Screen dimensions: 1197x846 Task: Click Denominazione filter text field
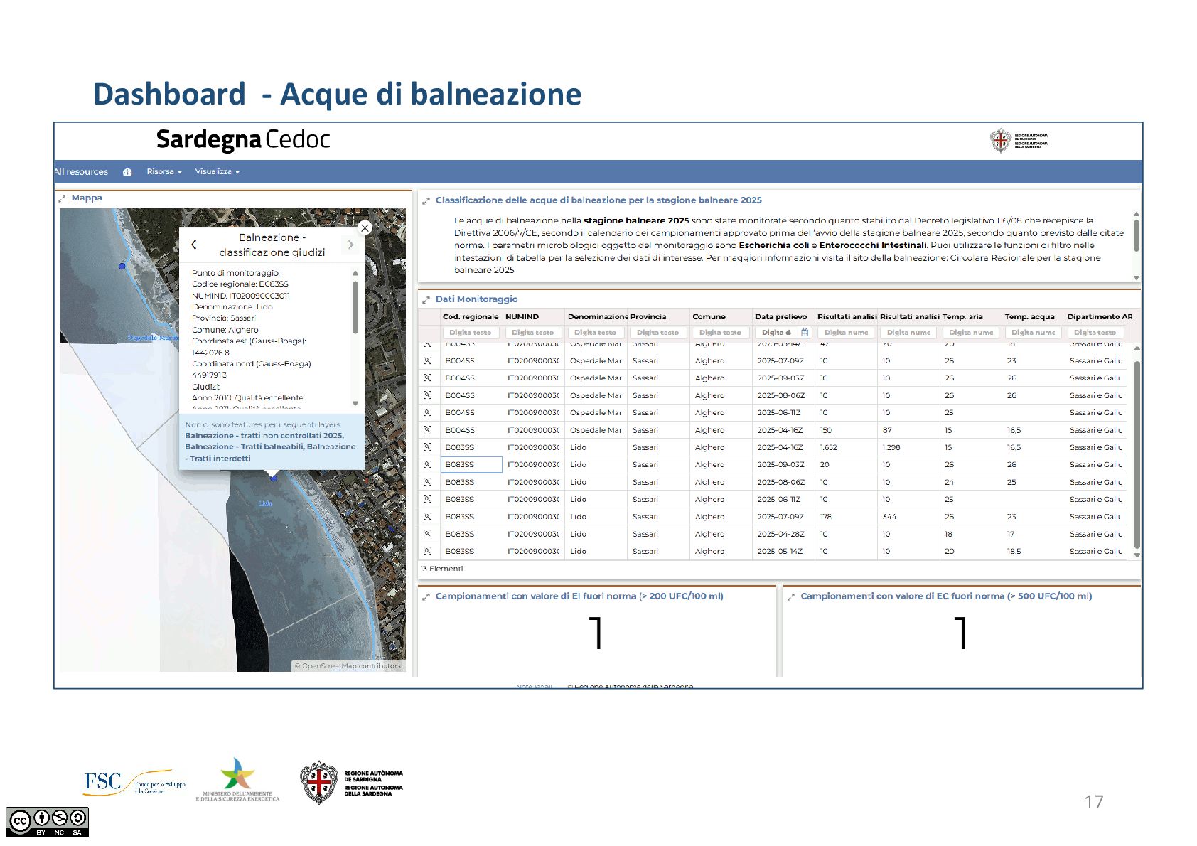click(x=596, y=332)
